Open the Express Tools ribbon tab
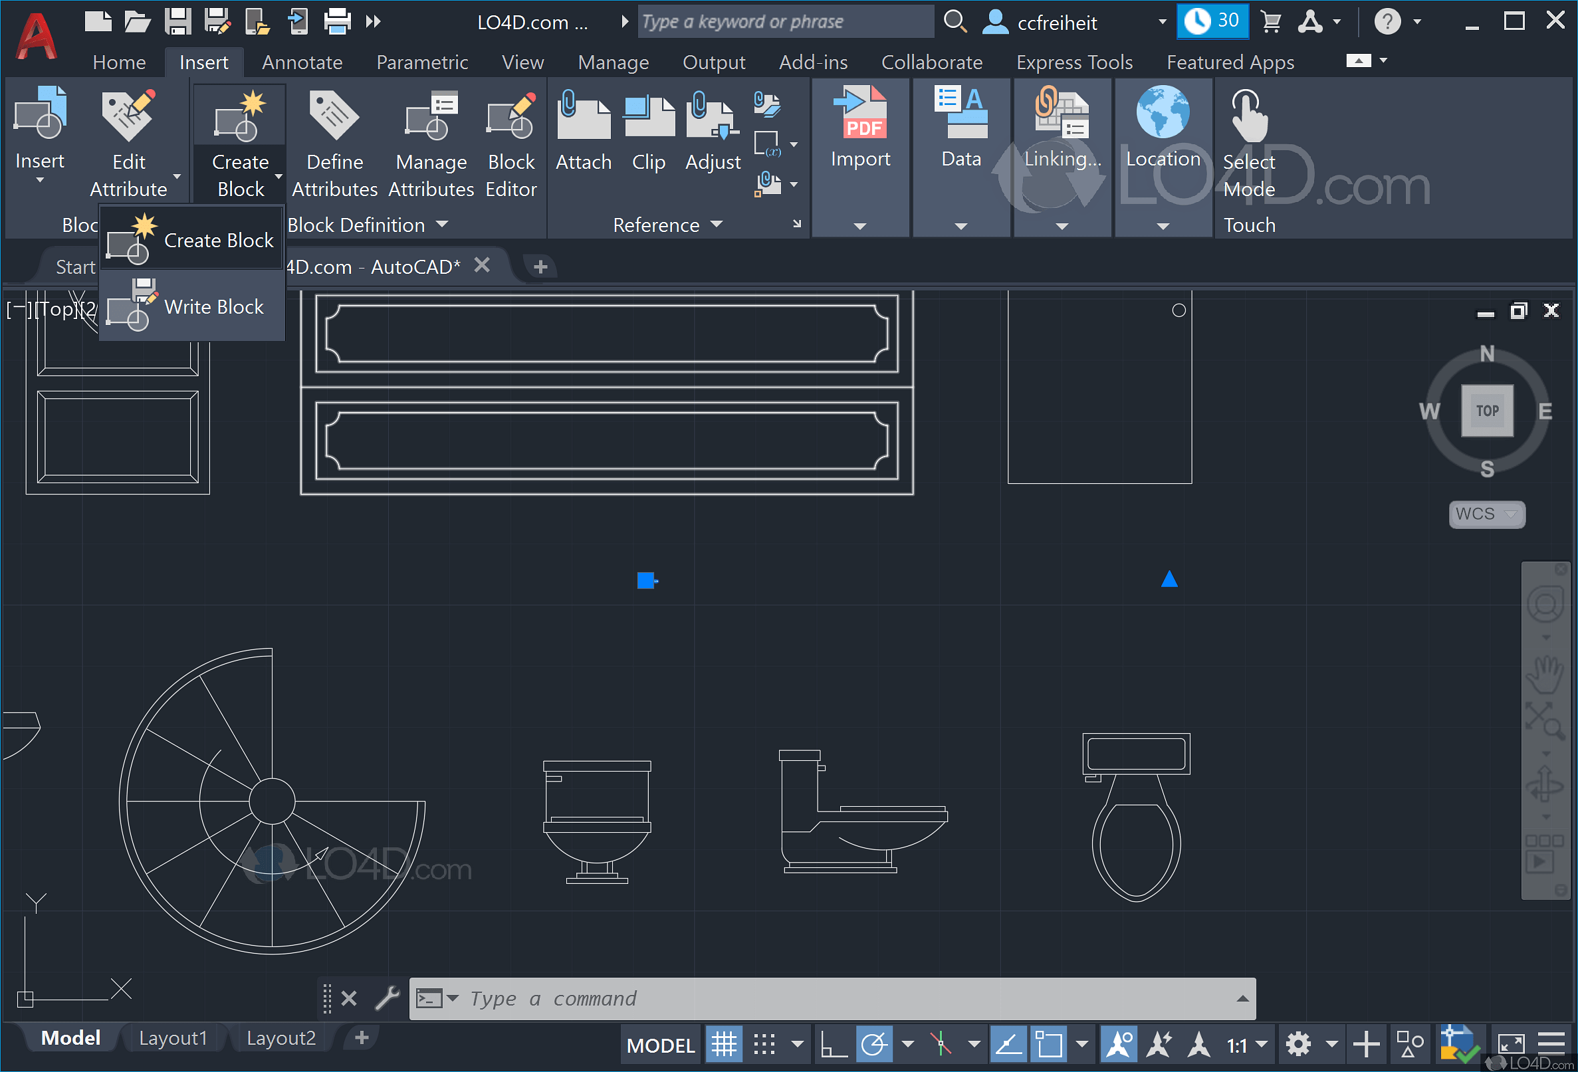This screenshot has width=1578, height=1072. (1074, 62)
